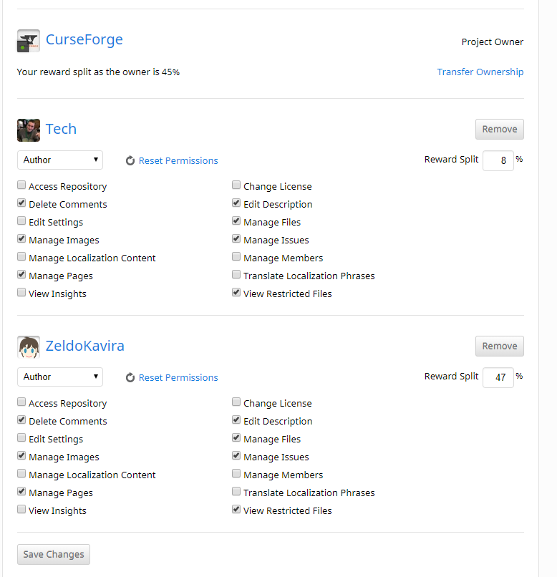Image resolution: width=557 pixels, height=577 pixels.
Task: Click ZeldoKavira's profile avatar image
Action: 29,347
